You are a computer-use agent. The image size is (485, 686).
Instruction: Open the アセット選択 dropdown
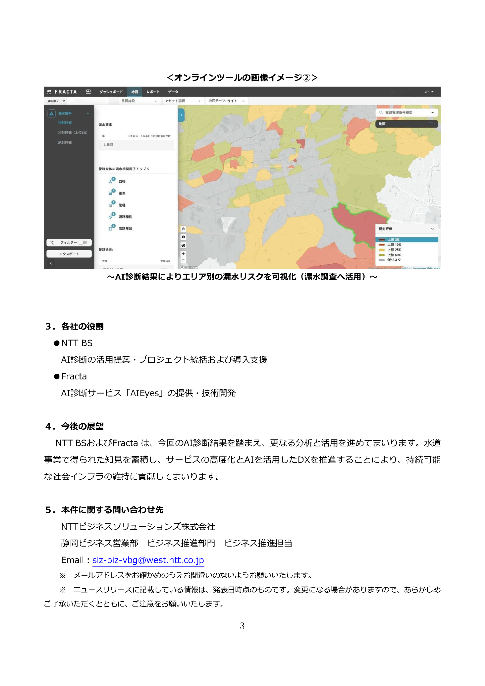coord(182,101)
